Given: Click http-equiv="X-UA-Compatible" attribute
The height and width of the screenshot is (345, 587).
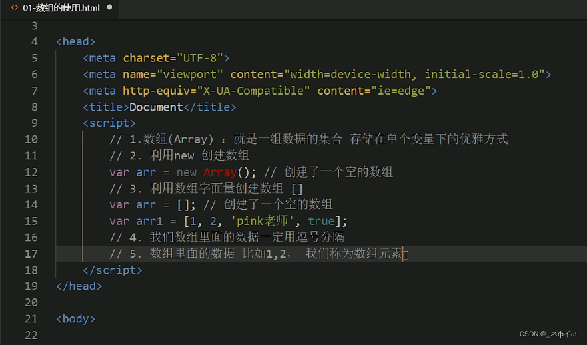Looking at the screenshot, I should [217, 91].
